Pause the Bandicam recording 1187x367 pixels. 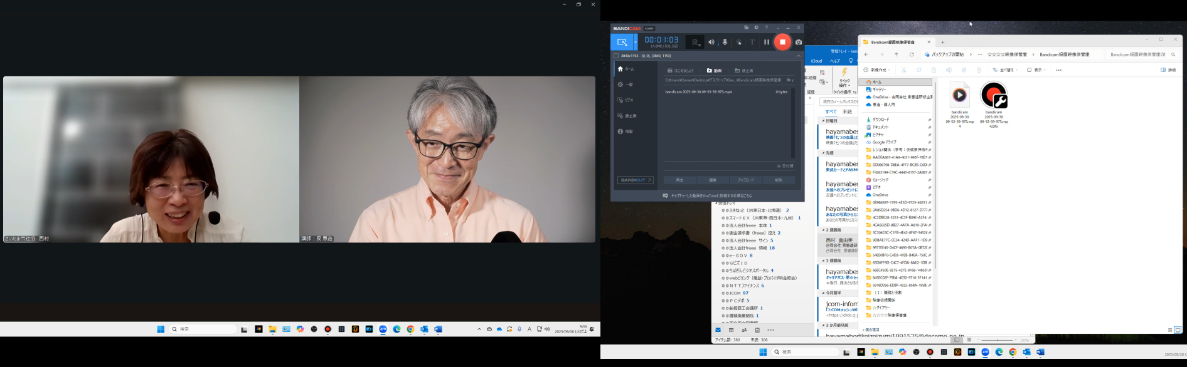pos(766,42)
